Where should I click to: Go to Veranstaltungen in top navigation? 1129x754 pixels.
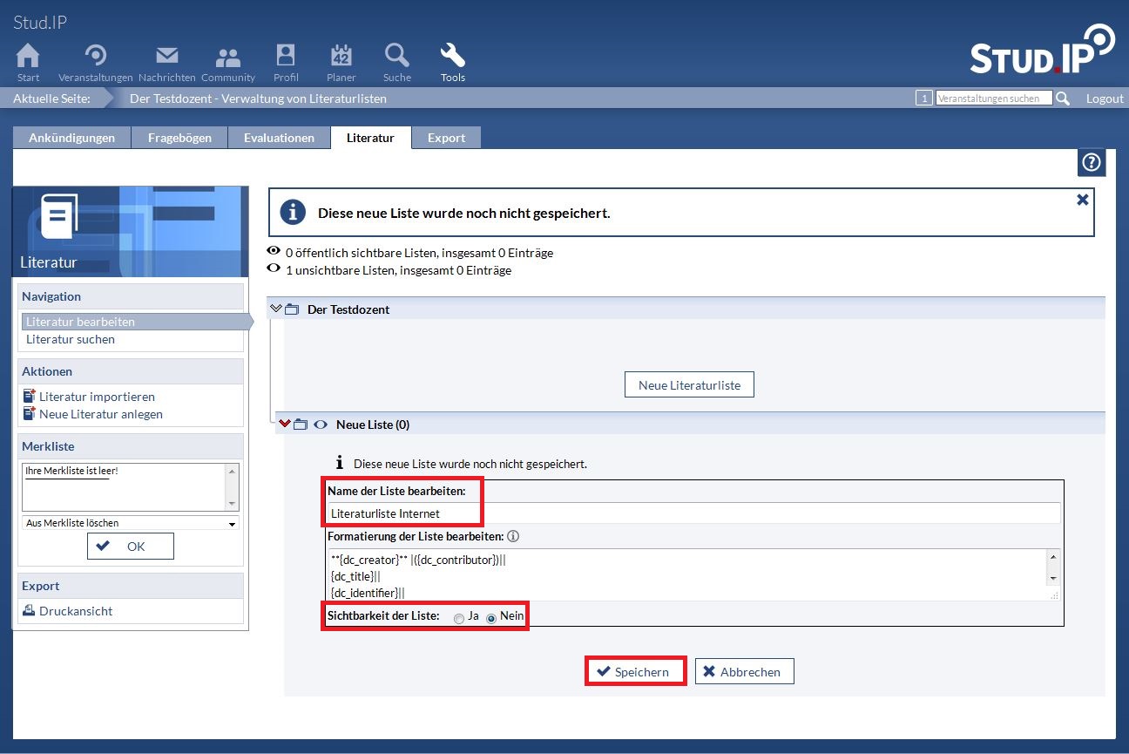[96, 57]
